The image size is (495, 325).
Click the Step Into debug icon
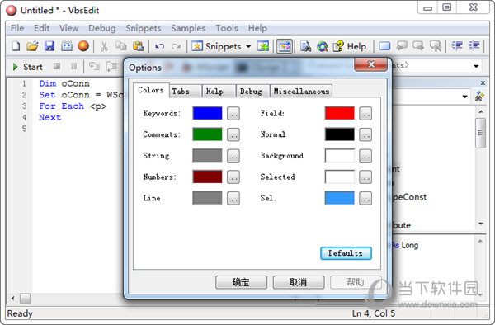pyautogui.click(x=94, y=66)
